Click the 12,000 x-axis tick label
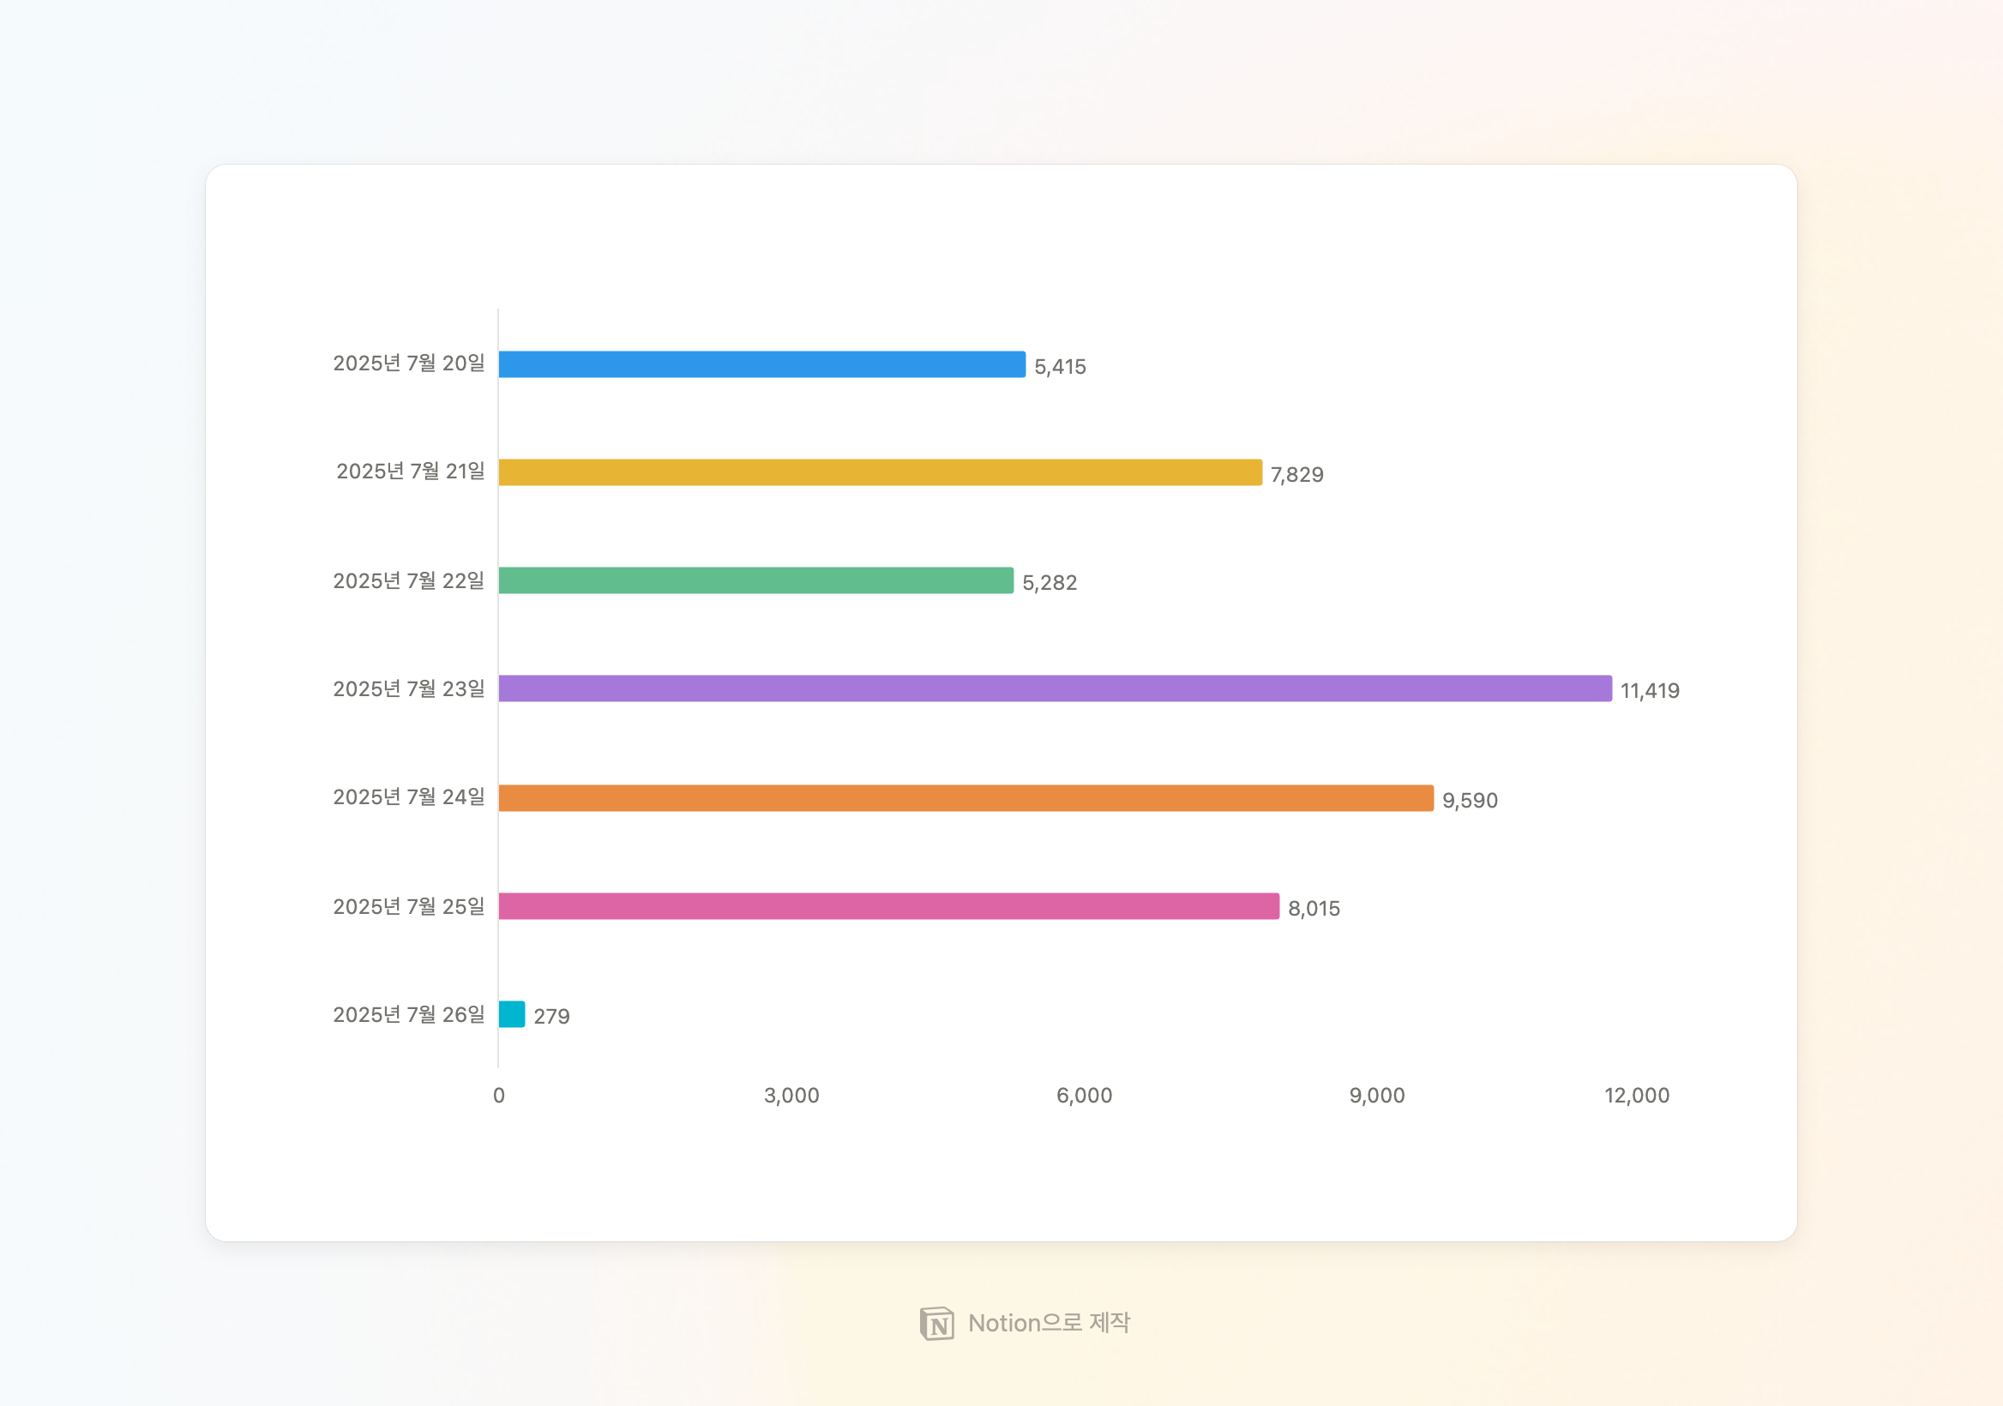The height and width of the screenshot is (1406, 2003). [1637, 1096]
